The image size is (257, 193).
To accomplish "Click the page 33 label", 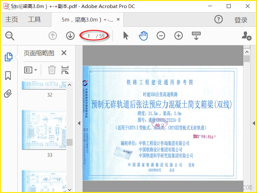I will (x=50, y=155).
